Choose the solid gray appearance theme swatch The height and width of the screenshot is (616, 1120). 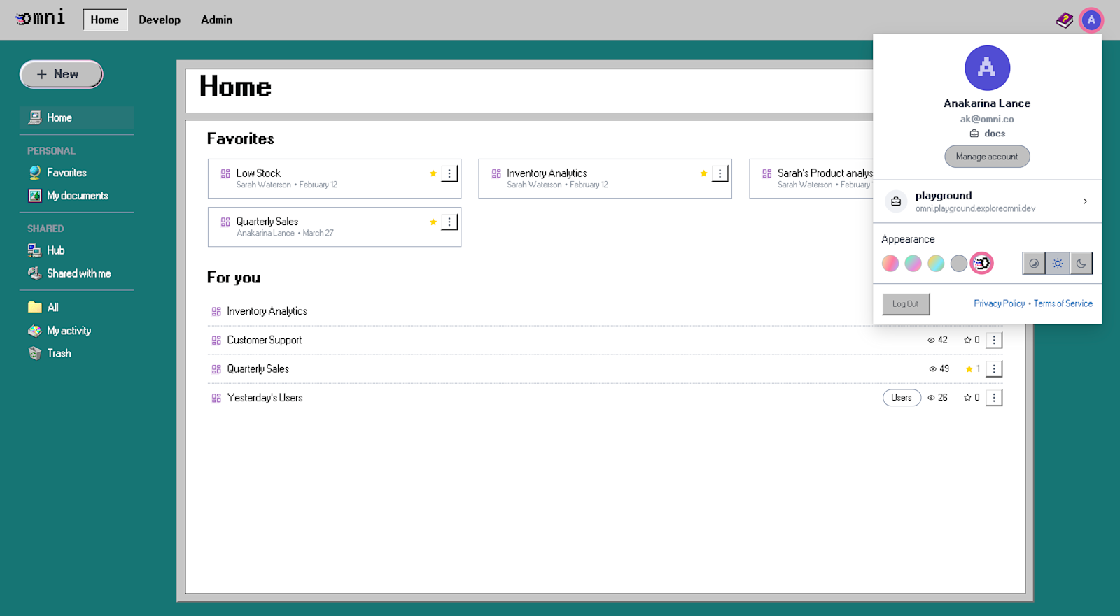pos(958,264)
